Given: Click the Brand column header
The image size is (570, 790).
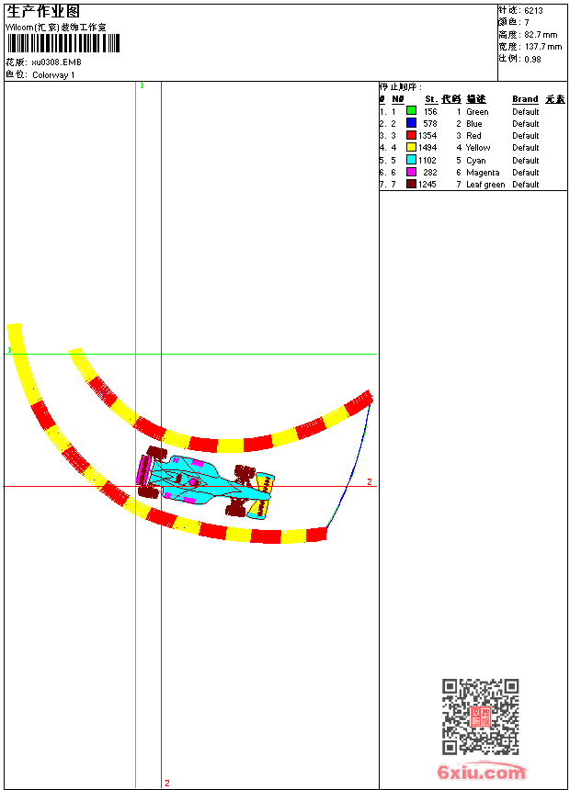Looking at the screenshot, I should point(525,99).
